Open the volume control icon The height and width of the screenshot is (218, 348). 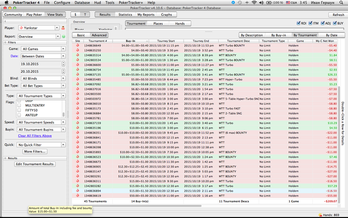pos(261,2)
